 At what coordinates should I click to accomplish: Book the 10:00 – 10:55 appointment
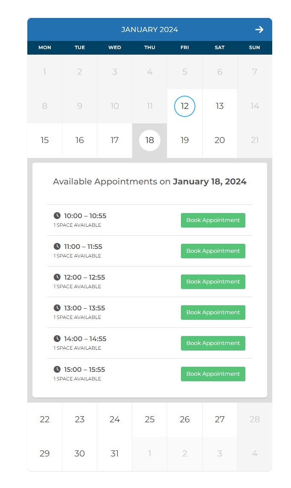click(x=213, y=220)
